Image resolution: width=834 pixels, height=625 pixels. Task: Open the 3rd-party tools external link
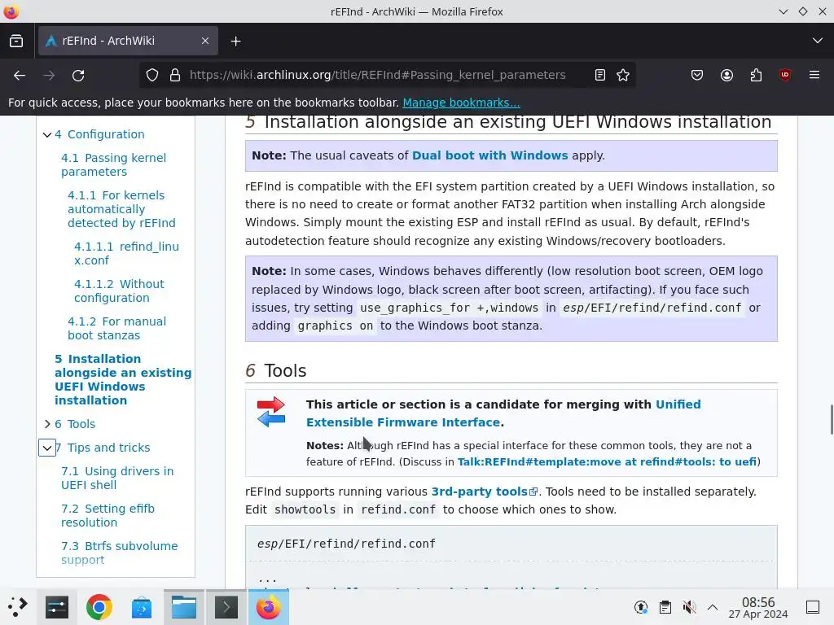484,492
